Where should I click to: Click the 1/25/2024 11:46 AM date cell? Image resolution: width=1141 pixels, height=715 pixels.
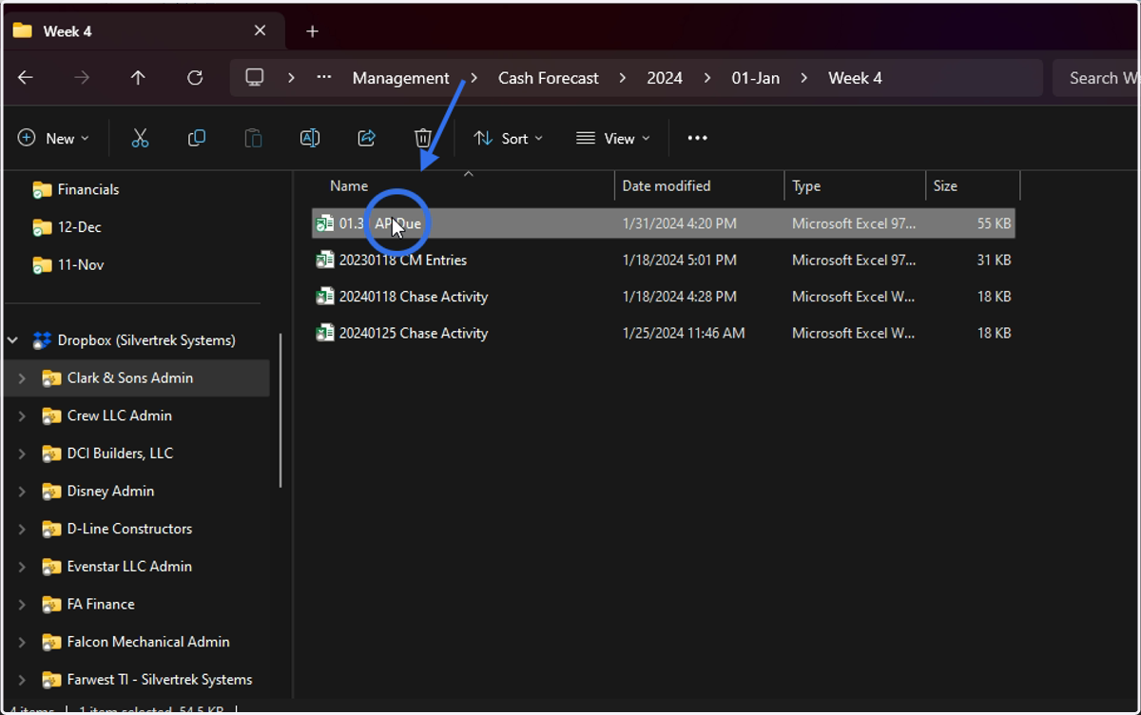684,333
